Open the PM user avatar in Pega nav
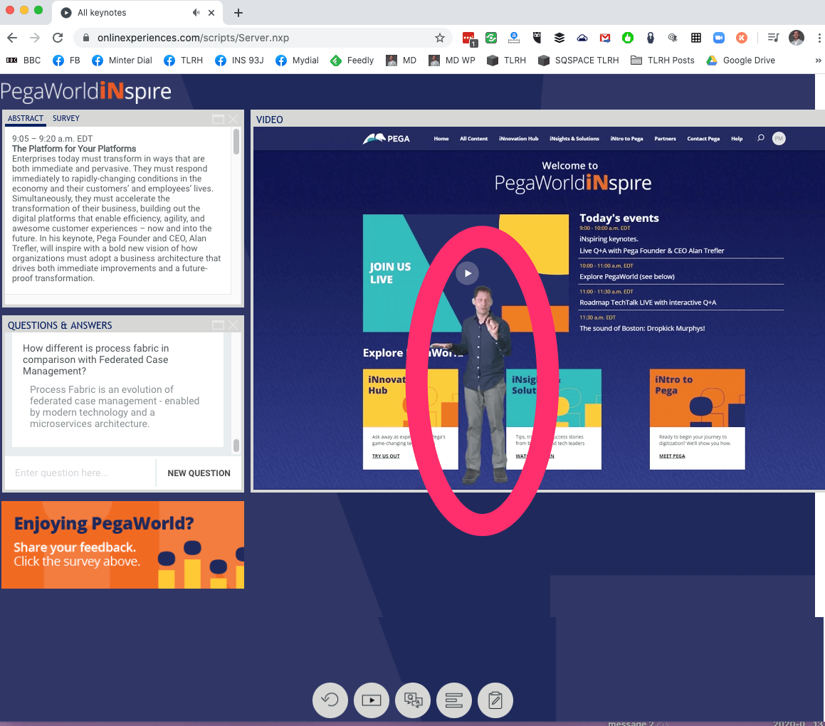The height and width of the screenshot is (726, 825). 779,138
